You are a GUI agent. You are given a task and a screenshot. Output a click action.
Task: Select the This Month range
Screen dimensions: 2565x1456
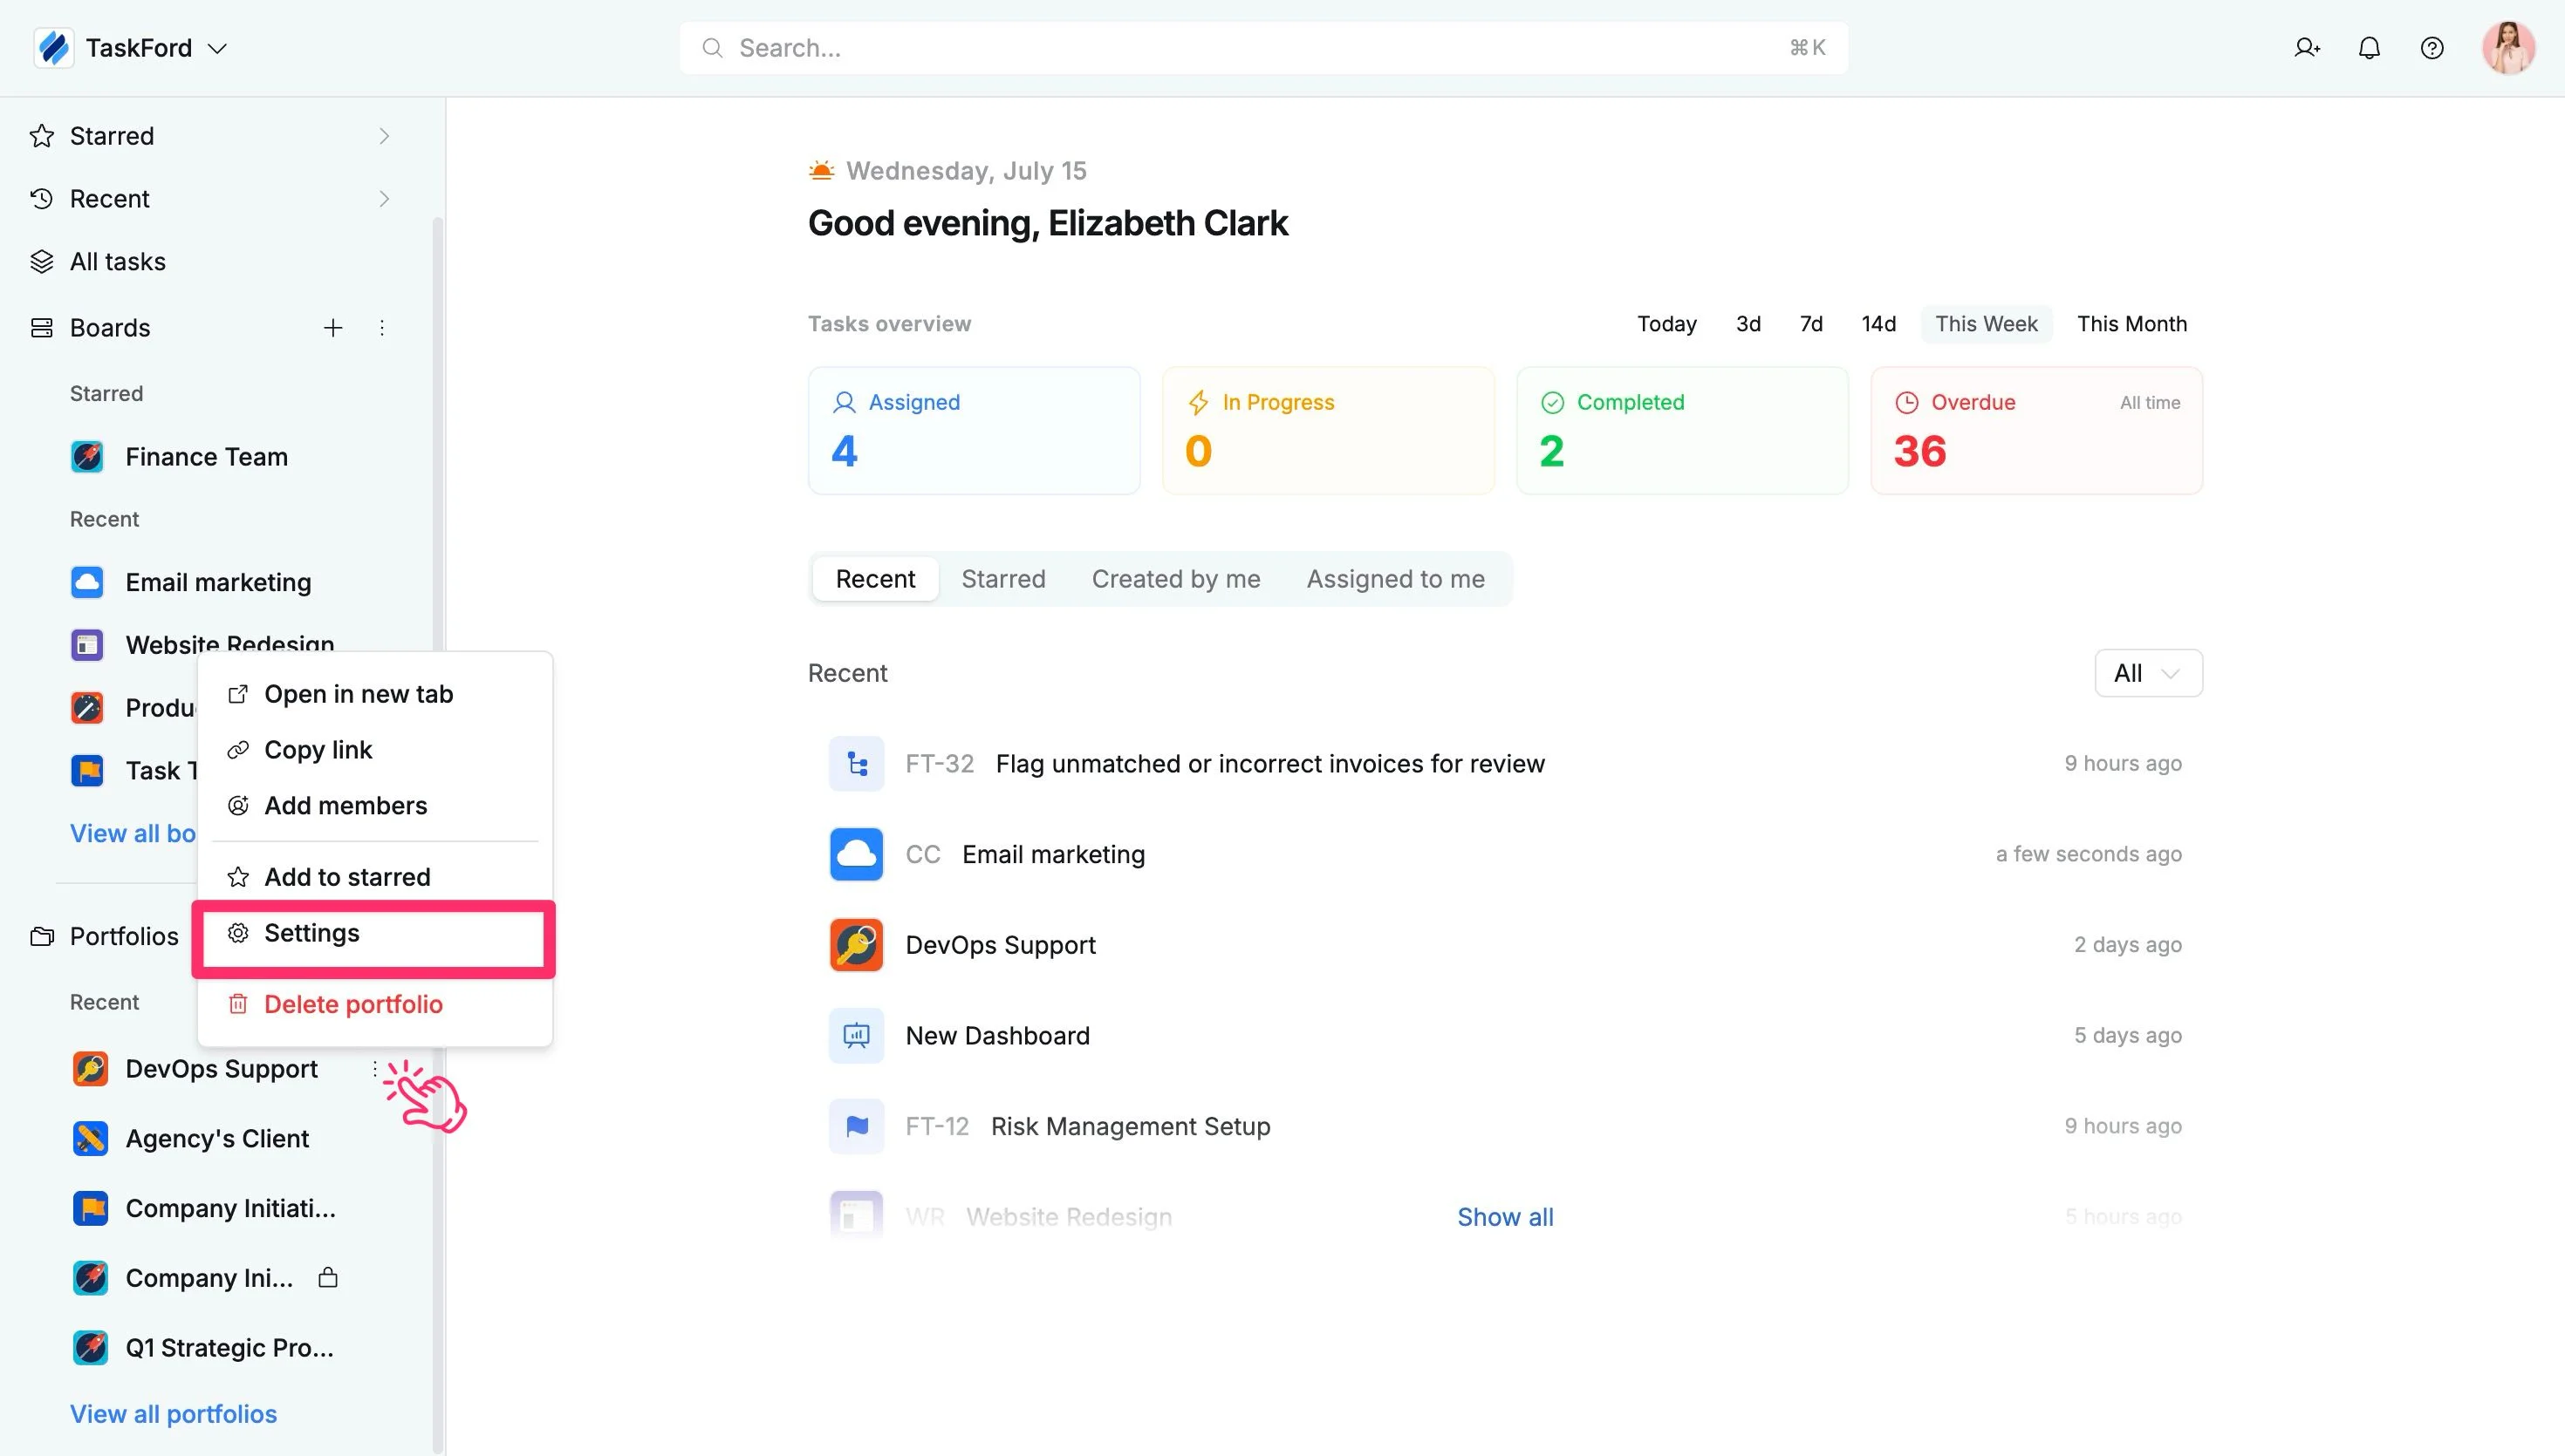pos(2132,324)
